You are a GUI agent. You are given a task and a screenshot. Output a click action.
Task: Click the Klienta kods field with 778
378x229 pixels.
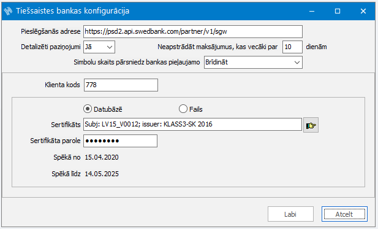click(121, 85)
